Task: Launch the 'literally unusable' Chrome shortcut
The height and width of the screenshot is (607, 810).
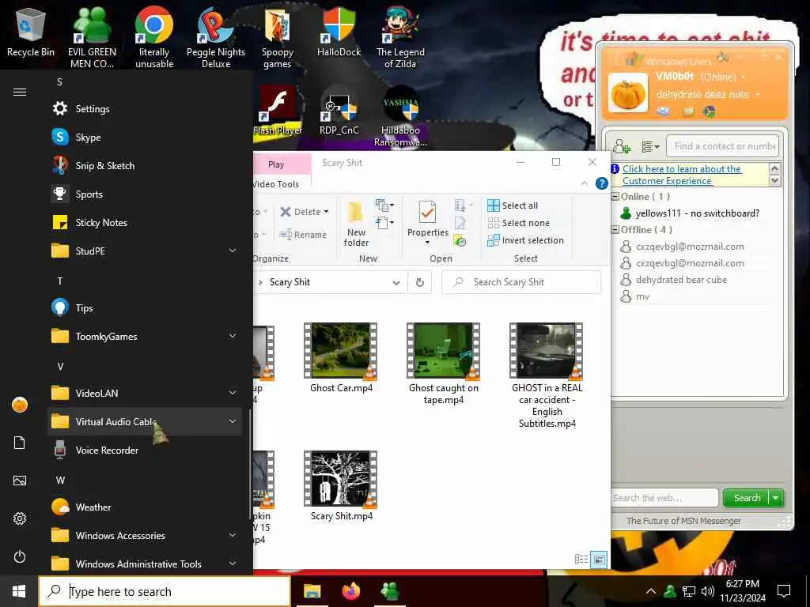Action: click(154, 37)
